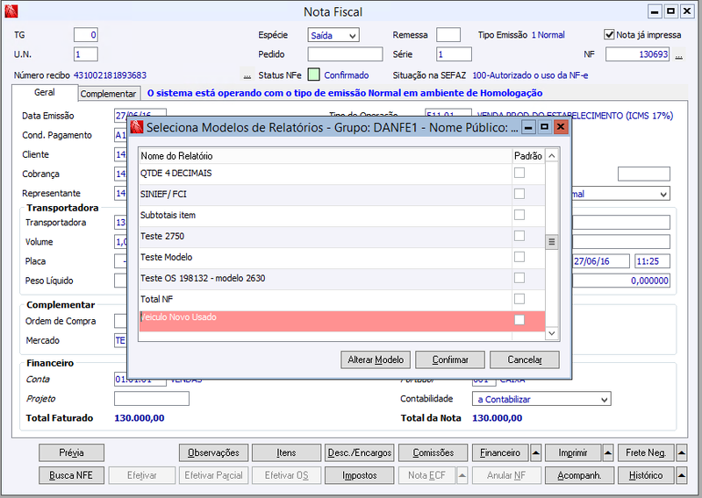Open the Número recibo ellipsis button

coord(247,75)
